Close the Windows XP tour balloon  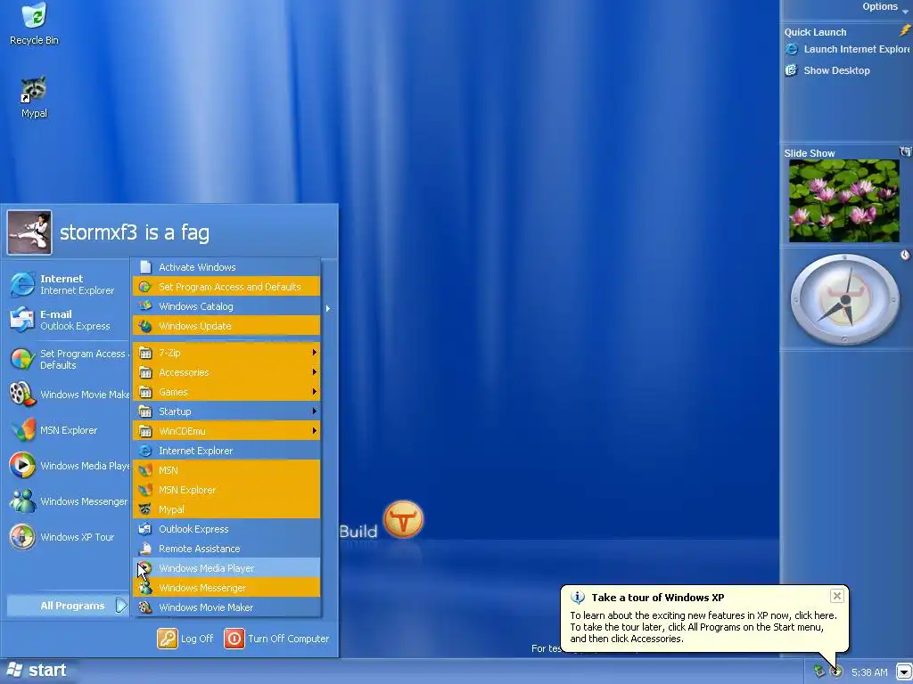tap(836, 596)
